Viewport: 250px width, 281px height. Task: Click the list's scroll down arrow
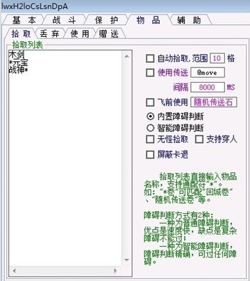tap(127, 260)
